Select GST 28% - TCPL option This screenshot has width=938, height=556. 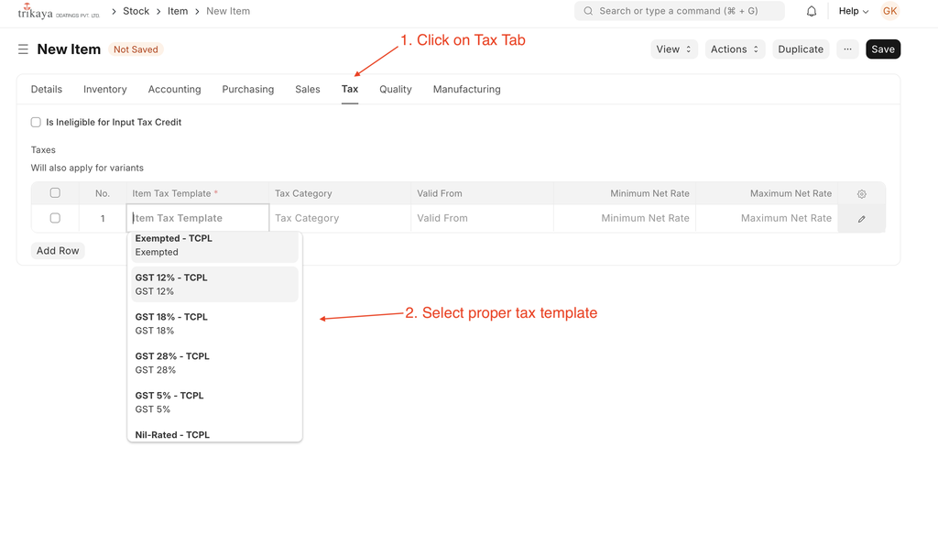[x=214, y=364]
